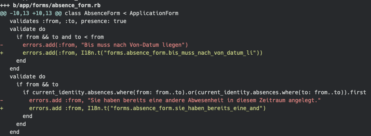
Task: Click the condition to < from
Action: tap(89, 37)
